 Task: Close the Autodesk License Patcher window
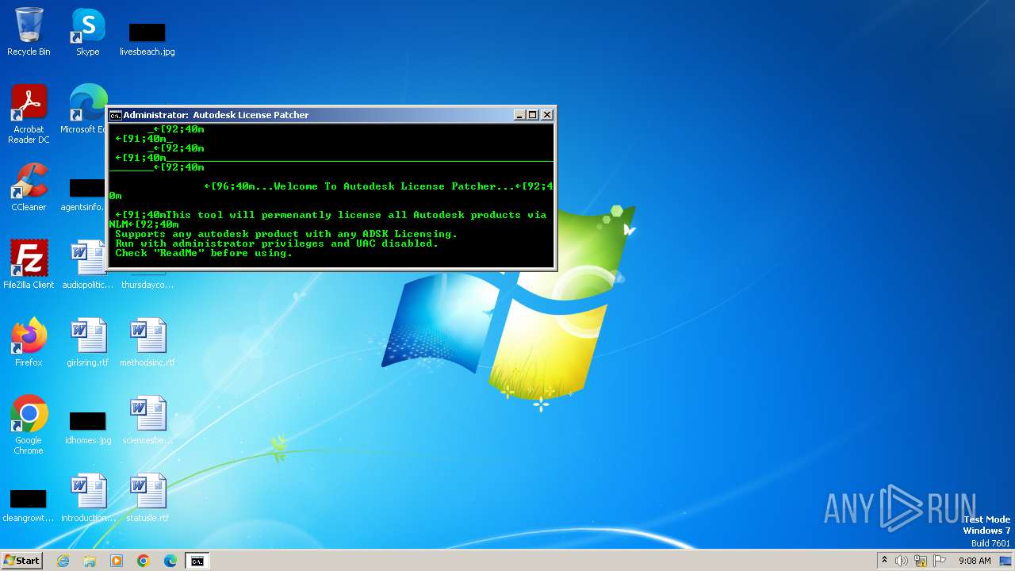point(547,115)
